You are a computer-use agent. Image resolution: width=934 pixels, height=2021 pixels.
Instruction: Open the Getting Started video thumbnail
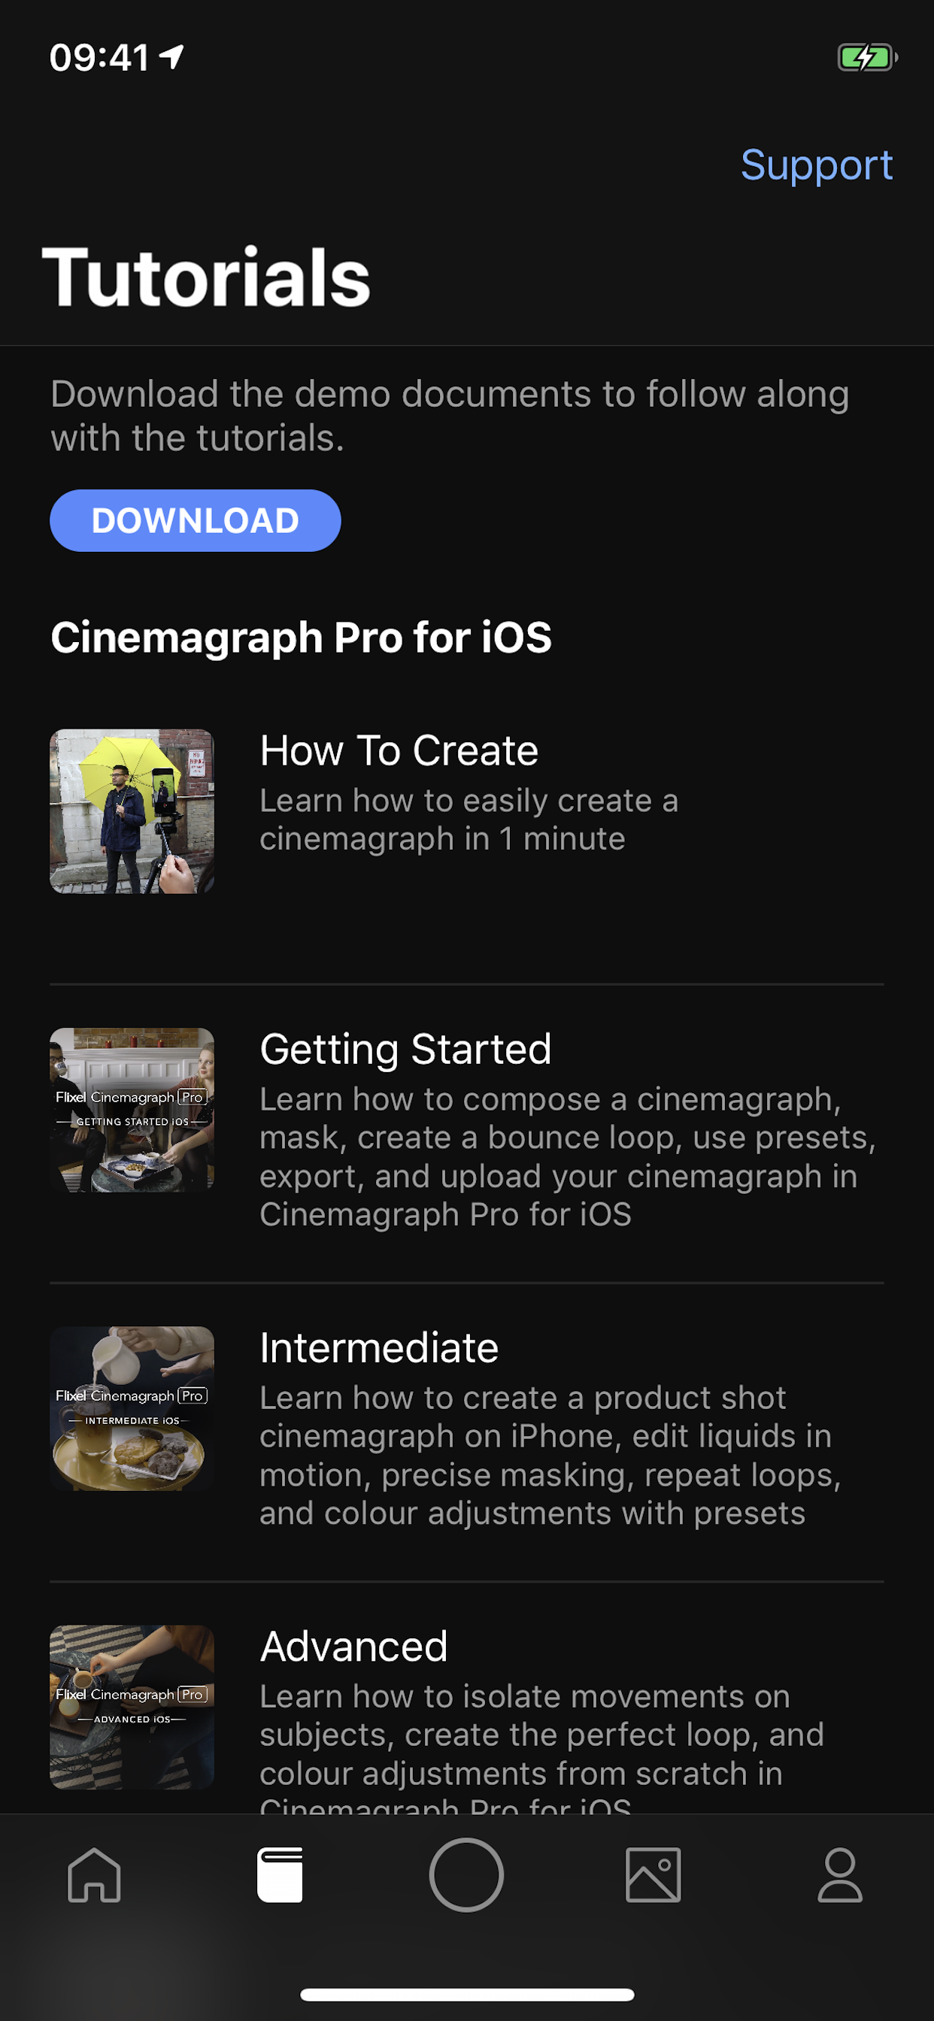[x=132, y=1109]
